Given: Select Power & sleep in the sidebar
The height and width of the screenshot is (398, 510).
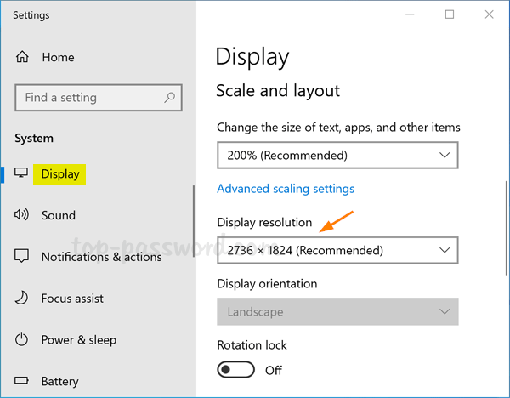Looking at the screenshot, I should pyautogui.click(x=78, y=340).
